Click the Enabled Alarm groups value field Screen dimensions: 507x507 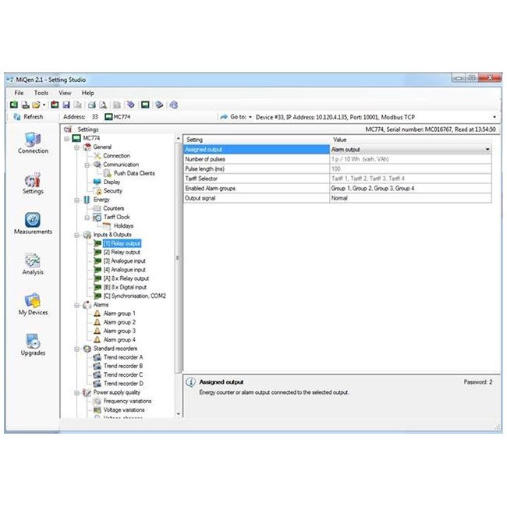coord(410,188)
